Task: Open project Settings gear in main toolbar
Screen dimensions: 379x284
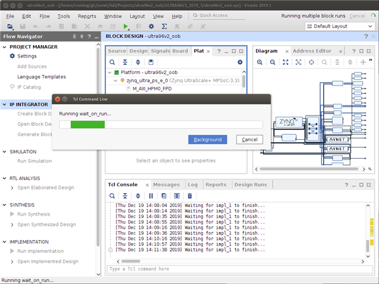Action: [x=152, y=27]
